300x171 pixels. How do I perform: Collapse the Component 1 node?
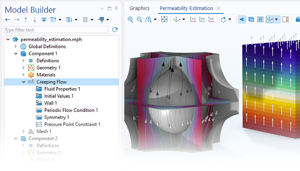click(x=16, y=53)
